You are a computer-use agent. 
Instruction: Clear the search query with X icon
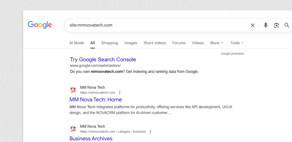point(252,25)
